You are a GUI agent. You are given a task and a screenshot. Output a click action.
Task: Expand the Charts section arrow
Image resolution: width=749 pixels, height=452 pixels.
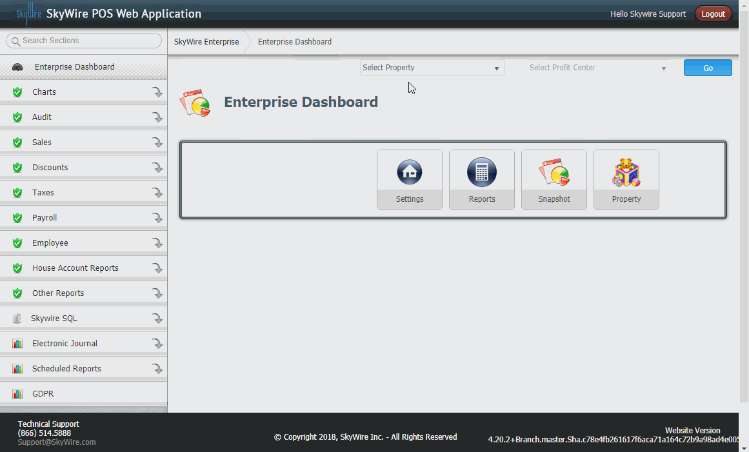(157, 92)
